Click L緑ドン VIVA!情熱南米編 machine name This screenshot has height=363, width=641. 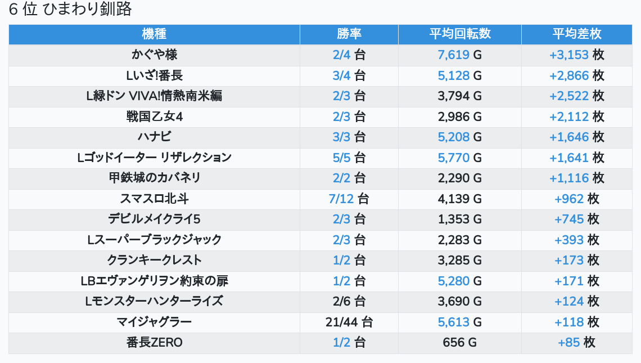pos(154,96)
